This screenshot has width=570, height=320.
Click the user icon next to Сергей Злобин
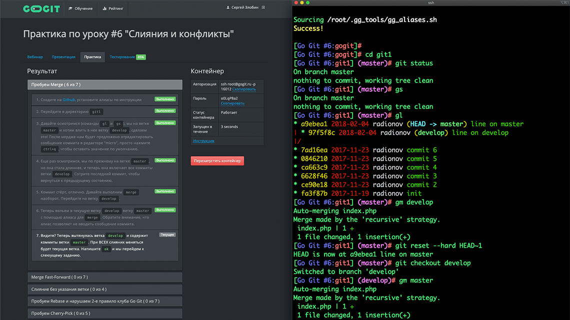228,7
